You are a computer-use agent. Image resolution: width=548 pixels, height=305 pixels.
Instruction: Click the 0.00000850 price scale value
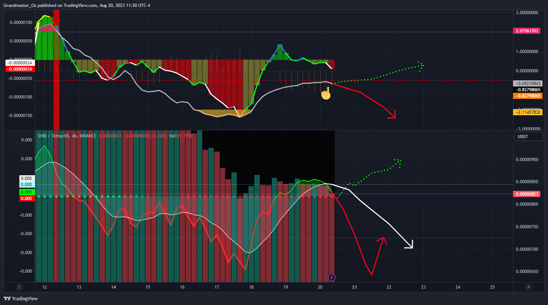[x=527, y=182]
